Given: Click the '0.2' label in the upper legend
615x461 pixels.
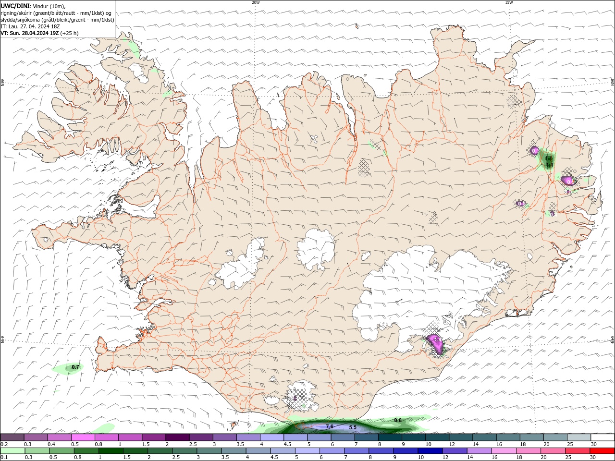Looking at the screenshot, I should (x=4, y=444).
